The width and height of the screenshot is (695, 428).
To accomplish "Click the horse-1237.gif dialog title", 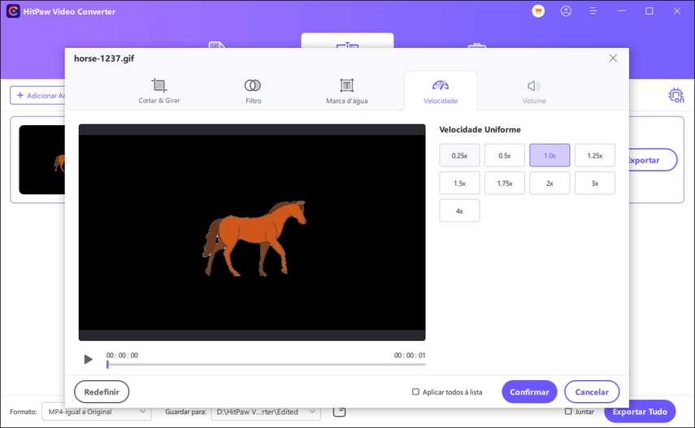I will click(104, 58).
